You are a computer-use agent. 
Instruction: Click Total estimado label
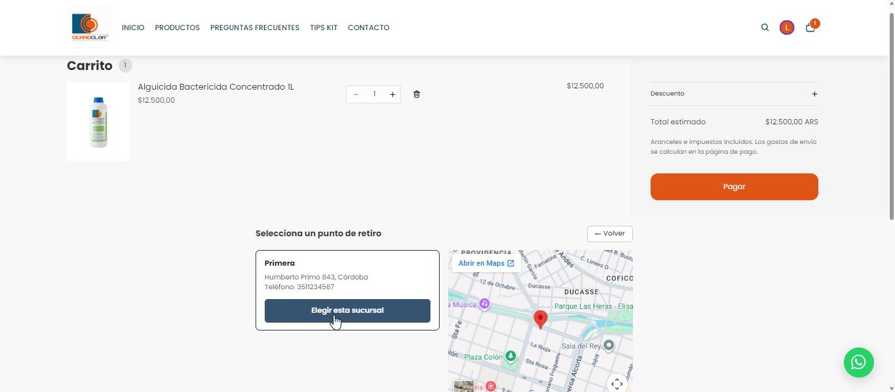pos(678,122)
